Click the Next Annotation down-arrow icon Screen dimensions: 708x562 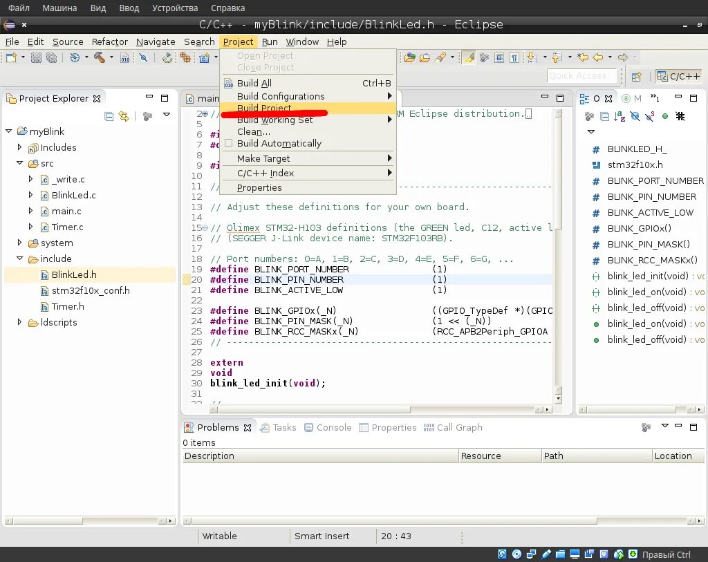coord(532,57)
